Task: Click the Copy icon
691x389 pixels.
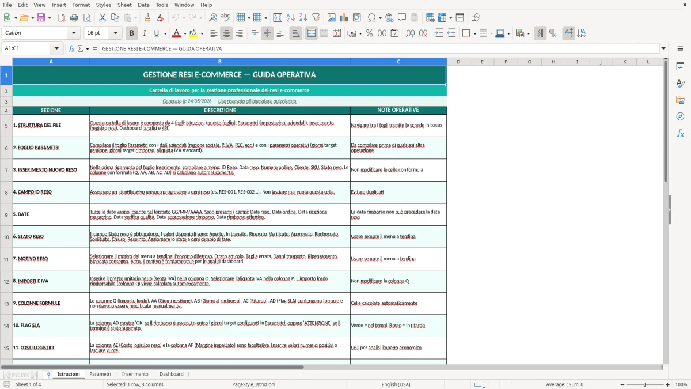Action: pos(115,18)
